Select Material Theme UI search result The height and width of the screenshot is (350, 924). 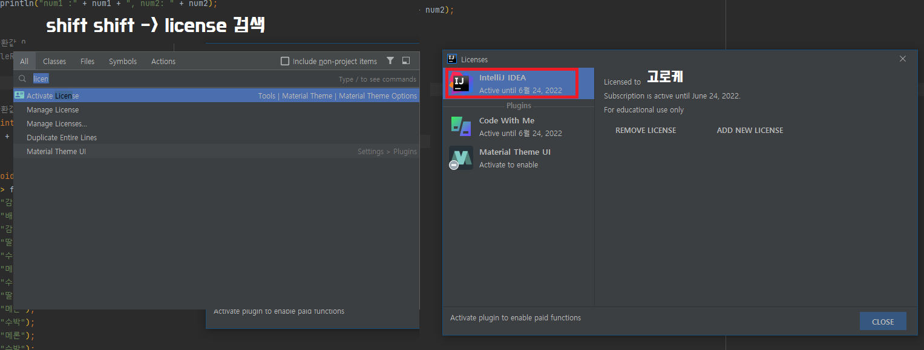(x=217, y=151)
